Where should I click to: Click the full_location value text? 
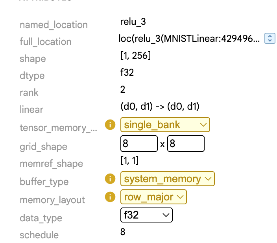click(189, 39)
